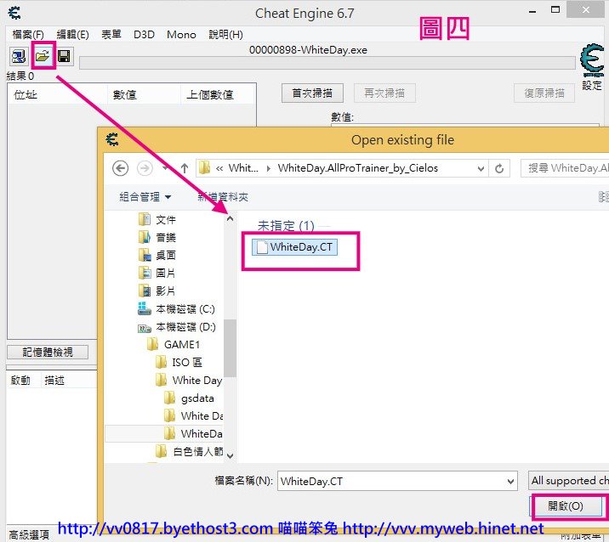Collapse the 未指定 (1) group header
The image size is (609, 542).
(x=286, y=225)
